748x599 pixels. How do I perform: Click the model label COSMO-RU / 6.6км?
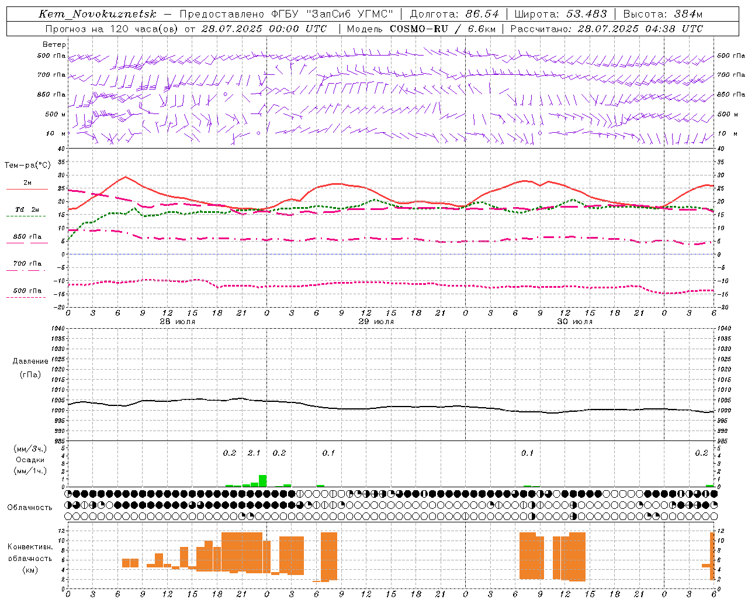coord(442,29)
